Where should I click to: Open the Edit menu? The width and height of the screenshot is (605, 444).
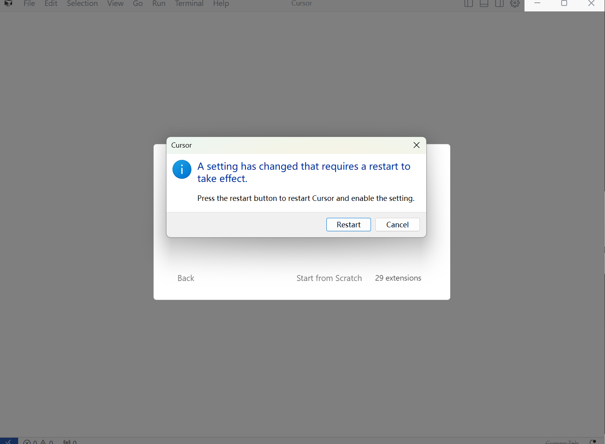click(x=51, y=4)
